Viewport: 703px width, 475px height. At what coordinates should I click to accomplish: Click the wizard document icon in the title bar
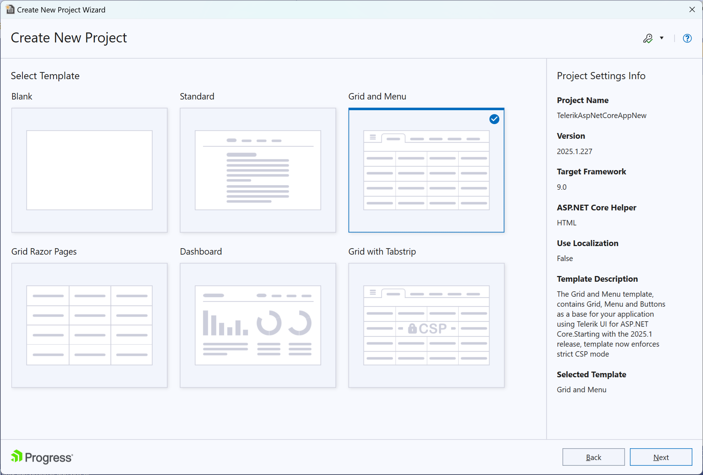pyautogui.click(x=10, y=9)
